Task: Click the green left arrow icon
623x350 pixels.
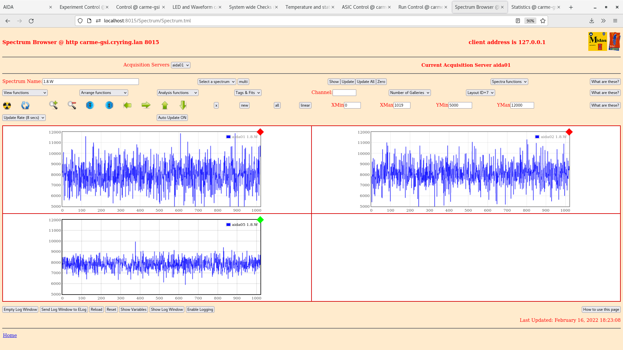Action: point(128,105)
